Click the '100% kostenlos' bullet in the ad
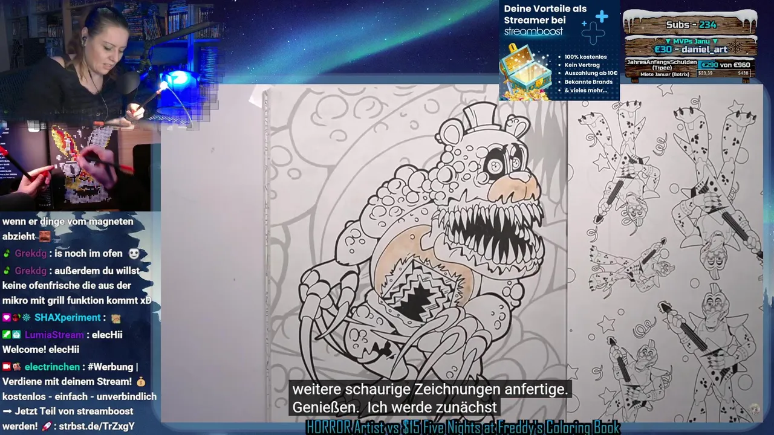Image resolution: width=774 pixels, height=435 pixels. (585, 57)
